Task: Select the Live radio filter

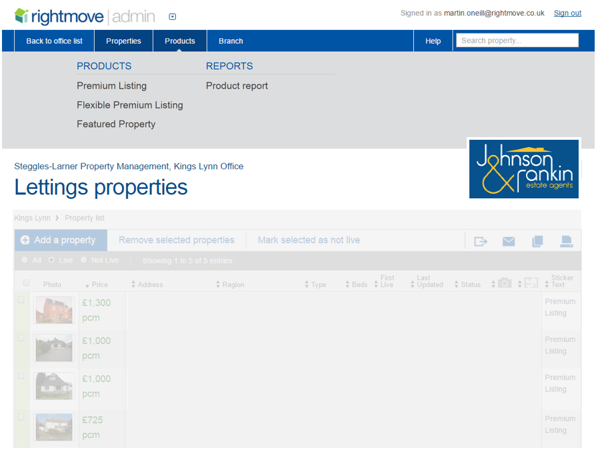Action: 51,260
